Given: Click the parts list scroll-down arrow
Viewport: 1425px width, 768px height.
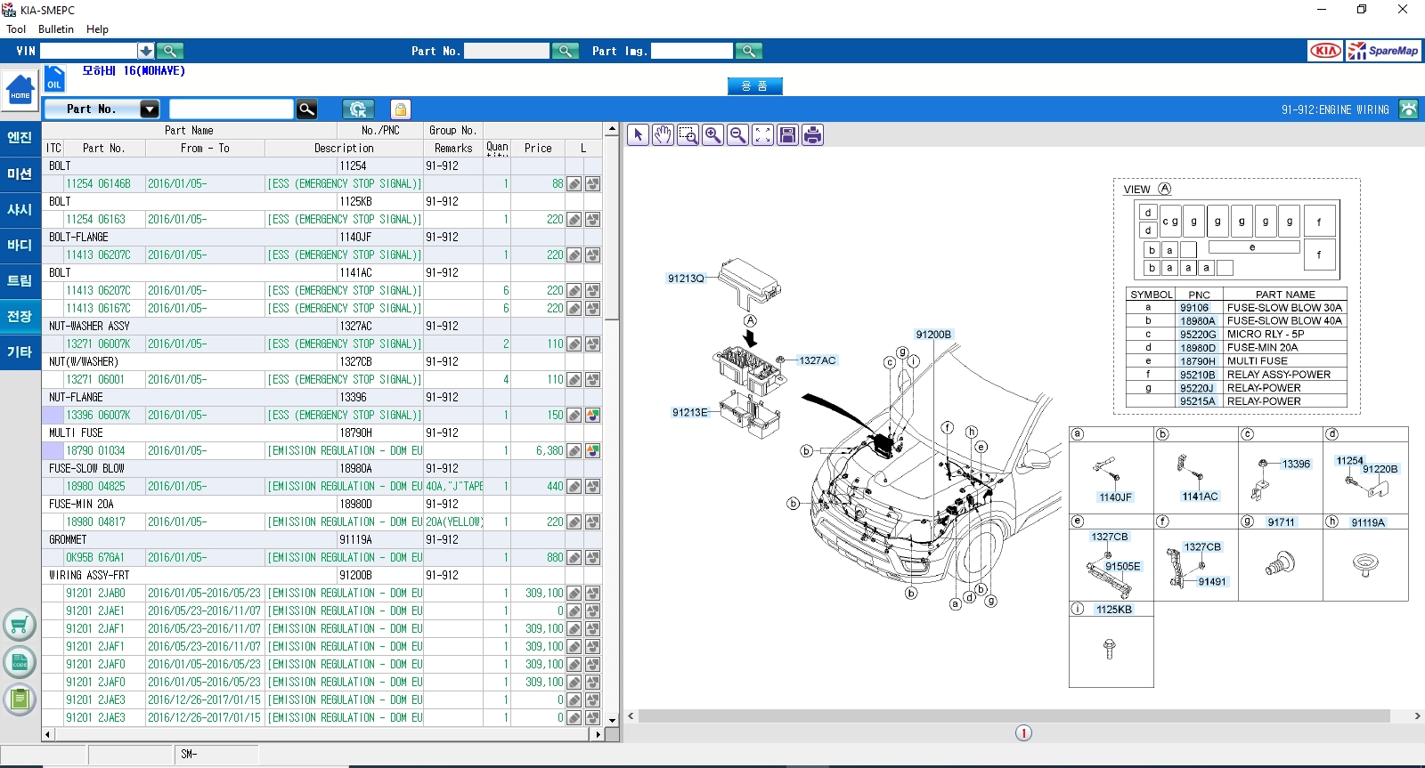Looking at the screenshot, I should click(x=612, y=720).
